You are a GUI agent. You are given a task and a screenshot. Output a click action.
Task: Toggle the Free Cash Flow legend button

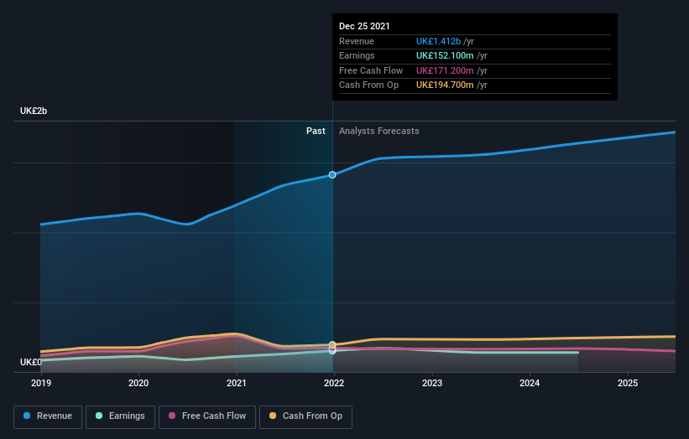(207, 416)
